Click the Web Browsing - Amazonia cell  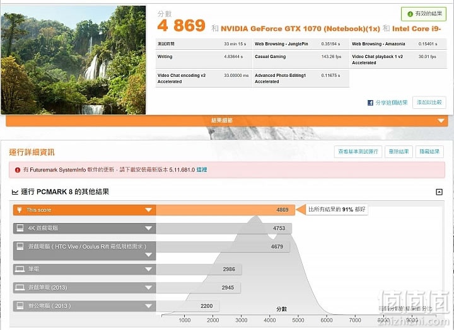(399, 44)
